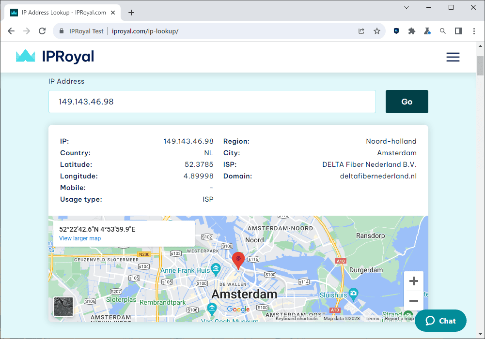Click the Ransdorp label on the map
The image size is (485, 339).
click(370, 236)
